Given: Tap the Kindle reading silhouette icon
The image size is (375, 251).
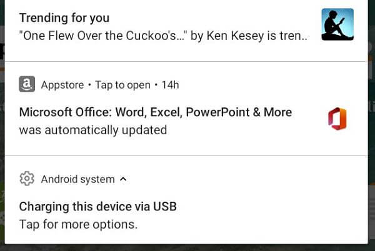Looking at the screenshot, I should click(337, 24).
